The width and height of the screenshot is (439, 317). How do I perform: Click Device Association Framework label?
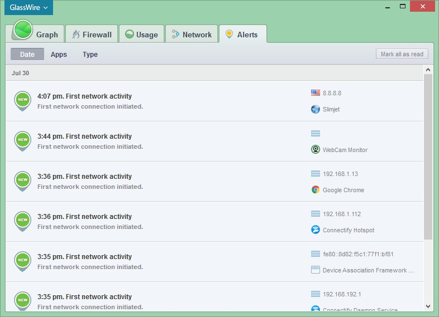368,270
